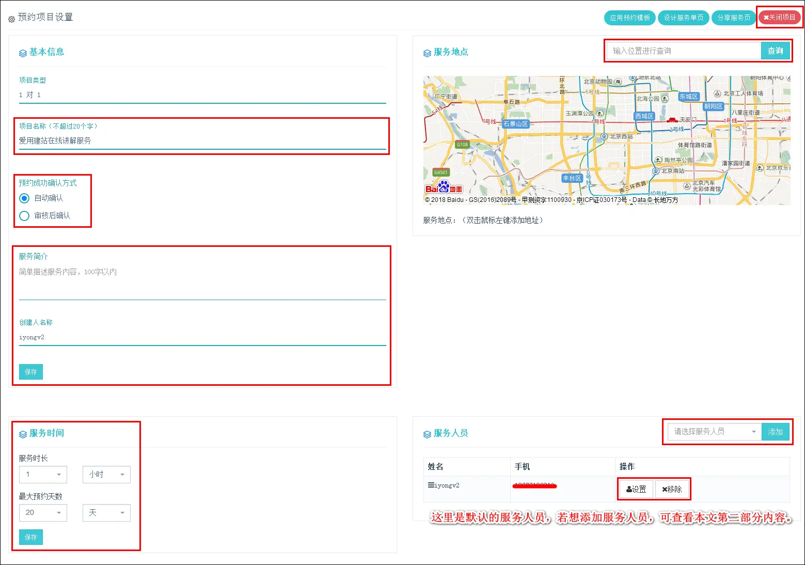This screenshot has height=565, width=805.
Task: Expand the 请选择服务人员 dropdown
Action: (714, 432)
